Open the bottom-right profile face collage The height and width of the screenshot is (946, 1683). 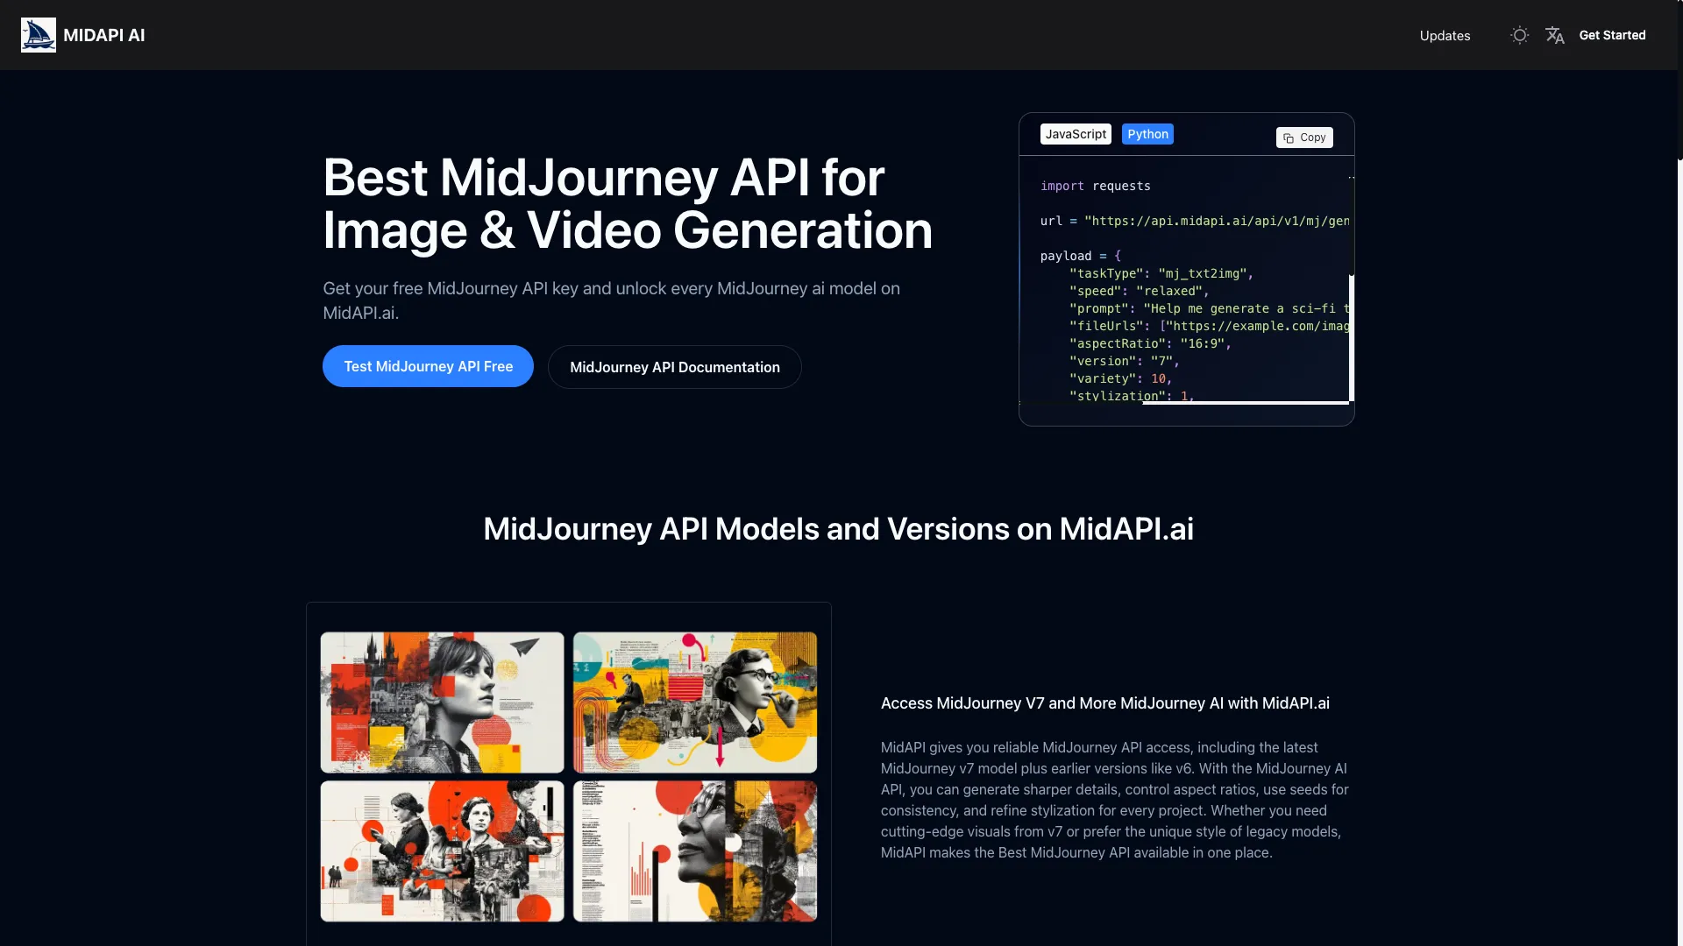tap(694, 851)
